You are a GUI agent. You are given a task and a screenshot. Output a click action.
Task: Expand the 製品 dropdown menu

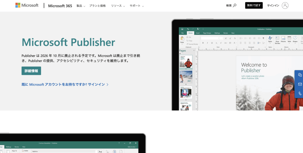pos(81,6)
